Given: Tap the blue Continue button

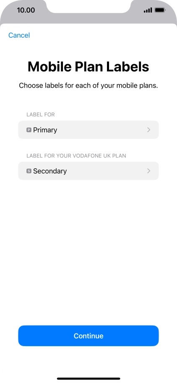Looking at the screenshot, I should coord(88,336).
